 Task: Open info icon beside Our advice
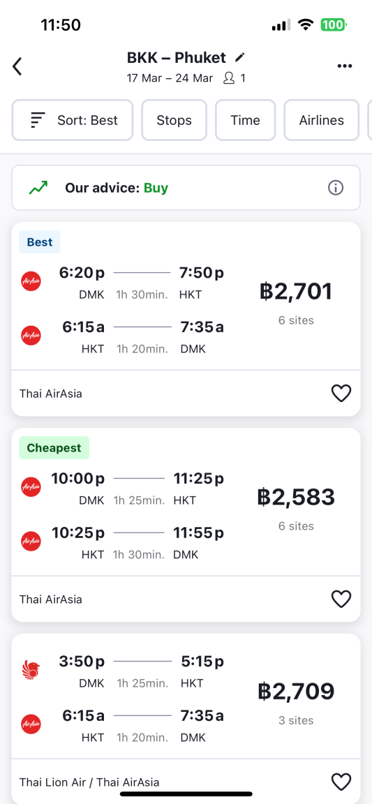[336, 188]
